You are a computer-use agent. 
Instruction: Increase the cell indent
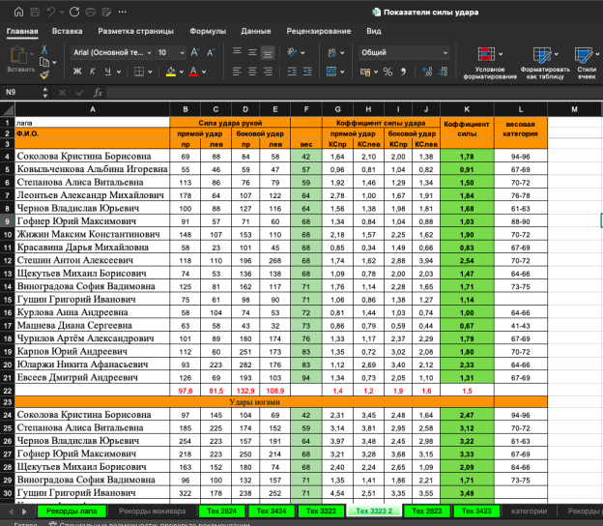(x=307, y=72)
